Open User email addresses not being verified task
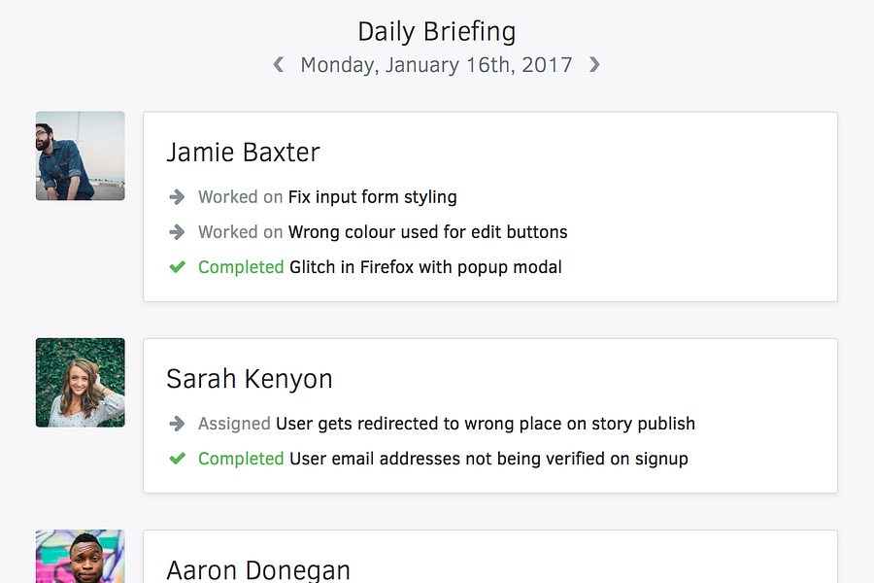Viewport: 874px width, 583px height. [x=488, y=459]
